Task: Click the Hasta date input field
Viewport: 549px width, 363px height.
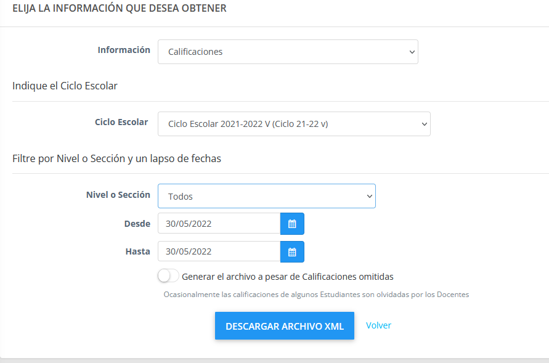Action: tap(219, 252)
